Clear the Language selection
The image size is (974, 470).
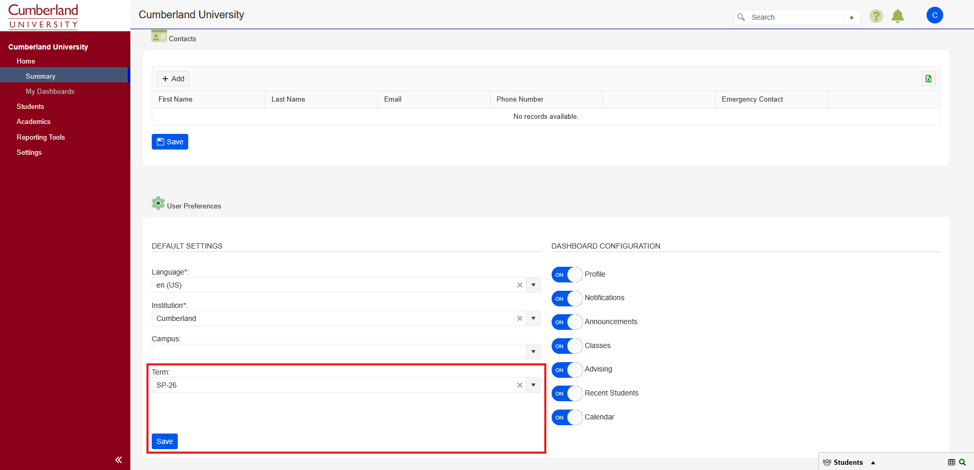(x=519, y=285)
